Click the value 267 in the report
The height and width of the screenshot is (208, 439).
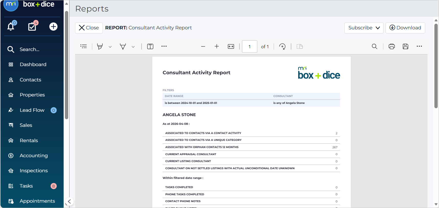coord(335,147)
